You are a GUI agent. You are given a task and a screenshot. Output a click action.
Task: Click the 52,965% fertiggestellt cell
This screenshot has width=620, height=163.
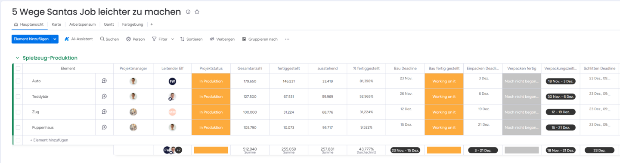(366, 97)
